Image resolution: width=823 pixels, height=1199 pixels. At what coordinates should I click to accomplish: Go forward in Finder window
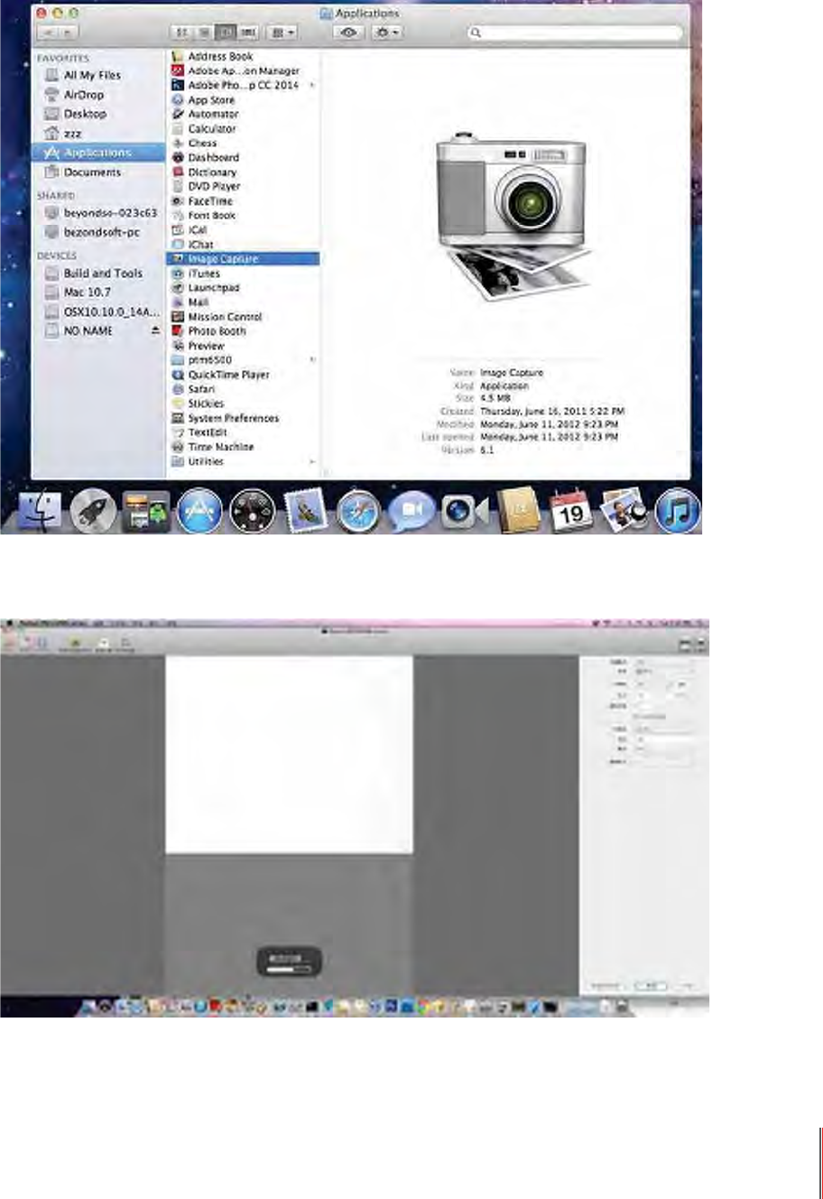(69, 33)
